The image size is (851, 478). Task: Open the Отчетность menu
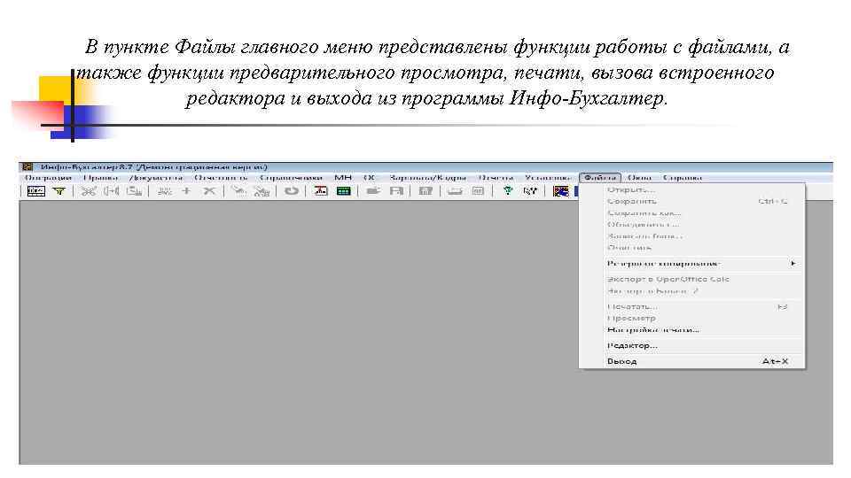[221, 177]
